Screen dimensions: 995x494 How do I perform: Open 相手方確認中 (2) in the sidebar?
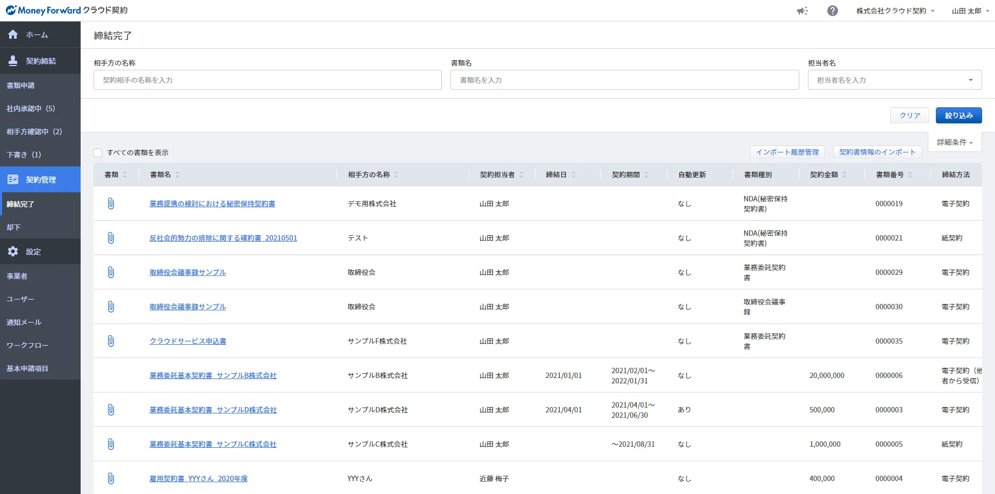pos(40,132)
